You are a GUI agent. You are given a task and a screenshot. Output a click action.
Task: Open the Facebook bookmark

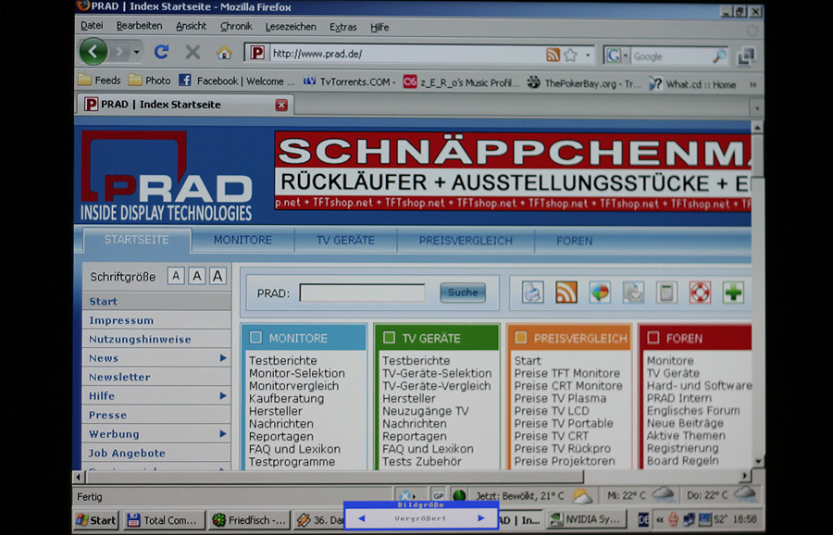click(x=236, y=81)
